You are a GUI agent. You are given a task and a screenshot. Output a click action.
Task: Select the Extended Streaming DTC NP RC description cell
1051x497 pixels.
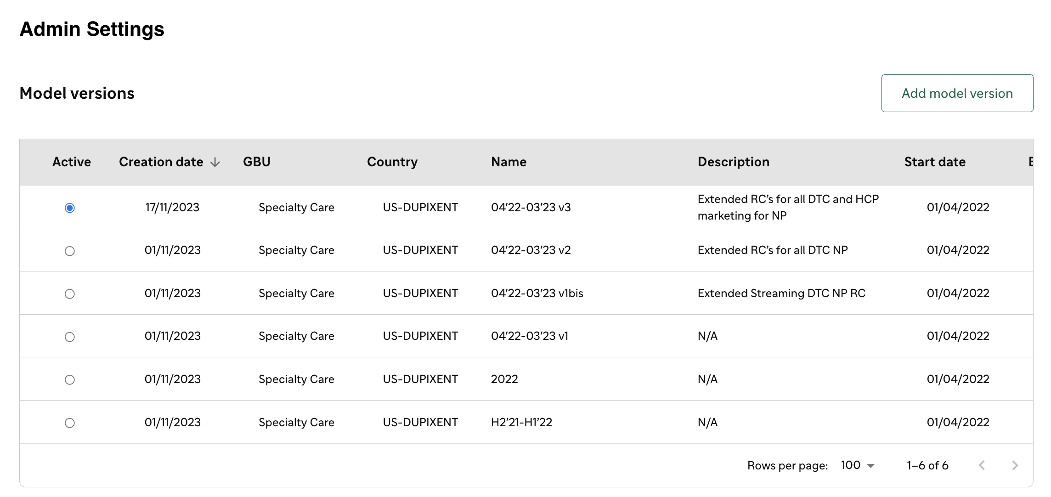point(781,293)
